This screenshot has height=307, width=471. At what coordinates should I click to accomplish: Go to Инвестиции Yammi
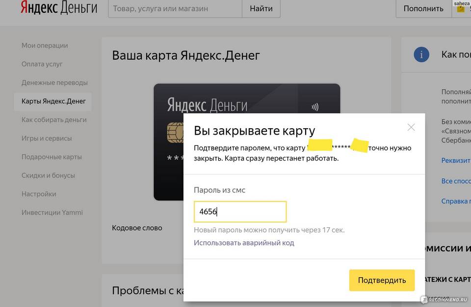click(52, 213)
